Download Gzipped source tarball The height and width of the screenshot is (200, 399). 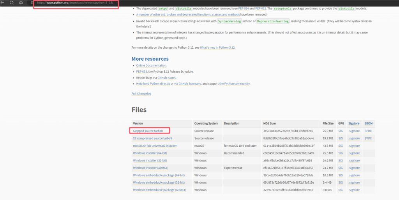tap(148, 131)
